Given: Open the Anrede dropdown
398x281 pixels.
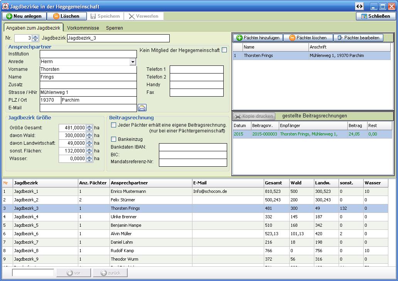Looking at the screenshot, I should (x=133, y=62).
